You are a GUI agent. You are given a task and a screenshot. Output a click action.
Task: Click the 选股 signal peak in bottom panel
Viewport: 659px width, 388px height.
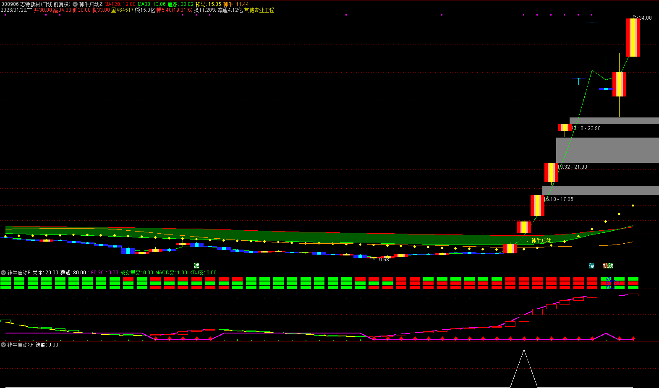coord(524,351)
